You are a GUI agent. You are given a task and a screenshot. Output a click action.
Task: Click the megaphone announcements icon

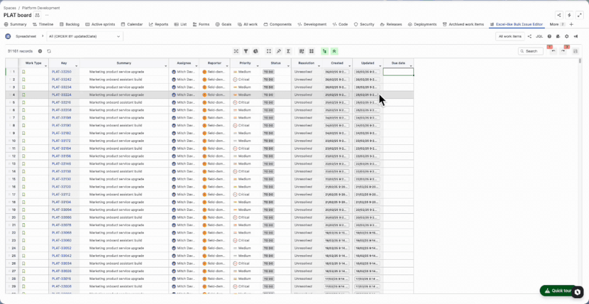tap(575, 37)
